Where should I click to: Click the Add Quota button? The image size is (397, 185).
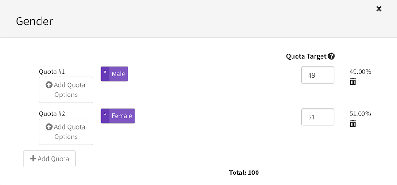(x=49, y=159)
